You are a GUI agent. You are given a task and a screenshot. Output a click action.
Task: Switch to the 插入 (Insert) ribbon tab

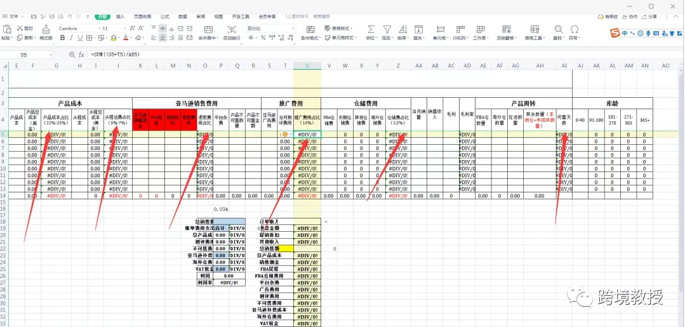[120, 17]
